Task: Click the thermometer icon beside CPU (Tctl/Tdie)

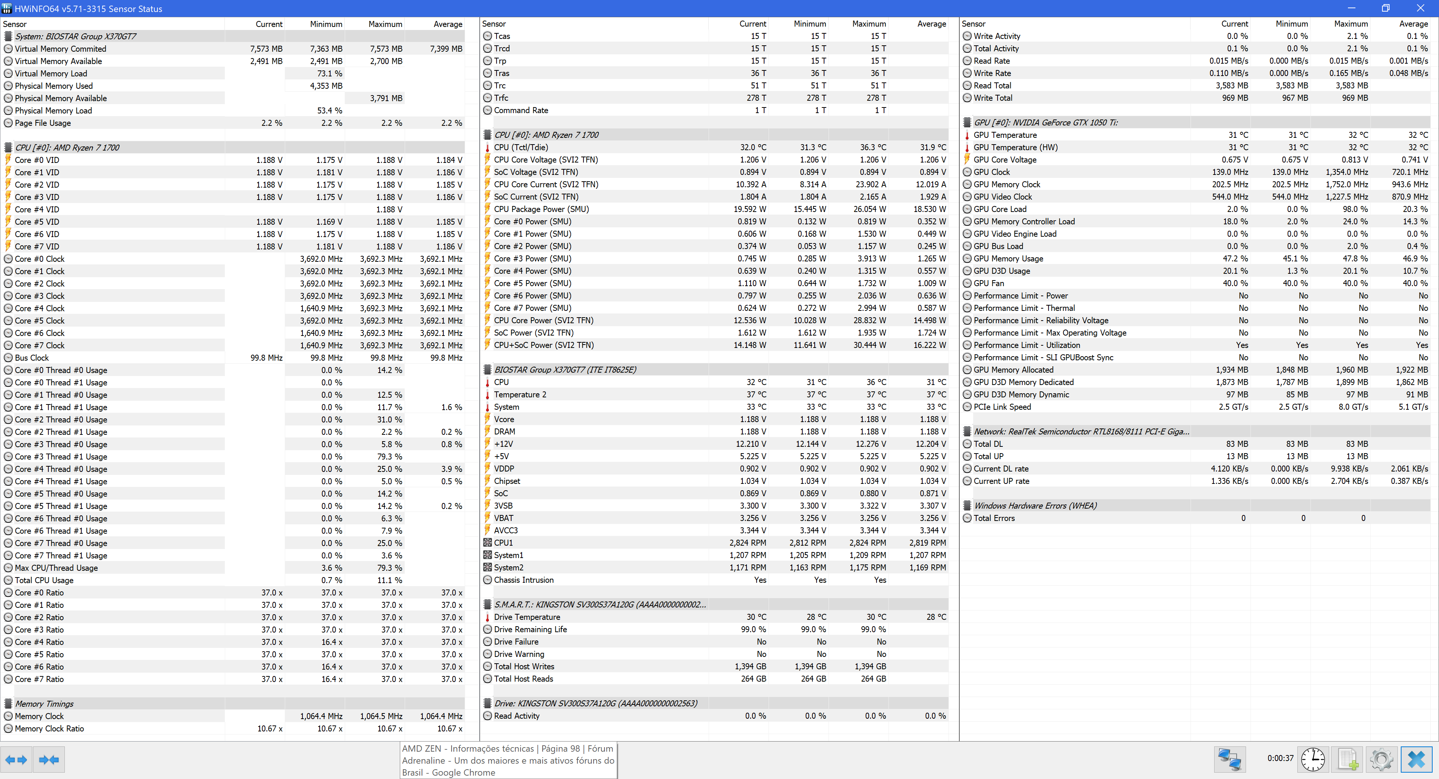Action: [x=487, y=148]
